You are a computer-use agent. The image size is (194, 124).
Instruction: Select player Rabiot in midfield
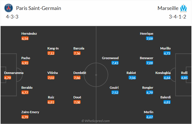(x=131, y=73)
